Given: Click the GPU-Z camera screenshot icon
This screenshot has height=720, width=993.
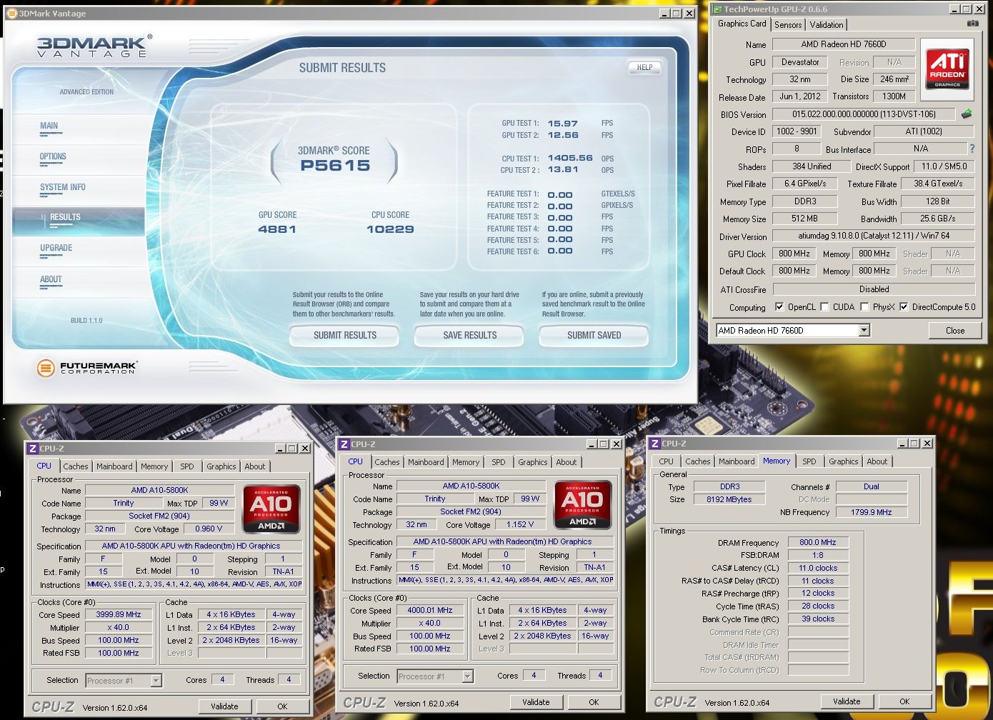Looking at the screenshot, I should (972, 24).
